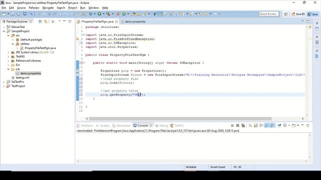The image size is (321, 180).
Task: Open the Help menu
Action: [x=105, y=8]
